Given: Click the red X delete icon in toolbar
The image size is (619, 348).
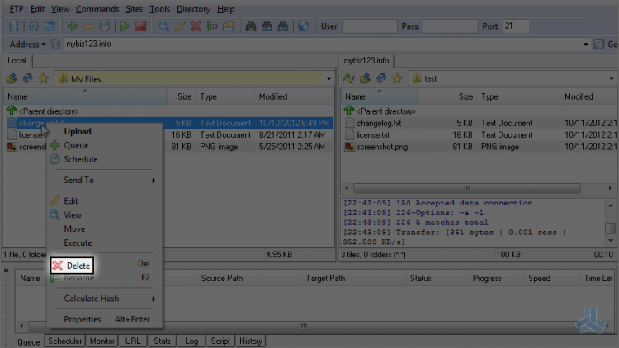Looking at the screenshot, I should [x=196, y=26].
